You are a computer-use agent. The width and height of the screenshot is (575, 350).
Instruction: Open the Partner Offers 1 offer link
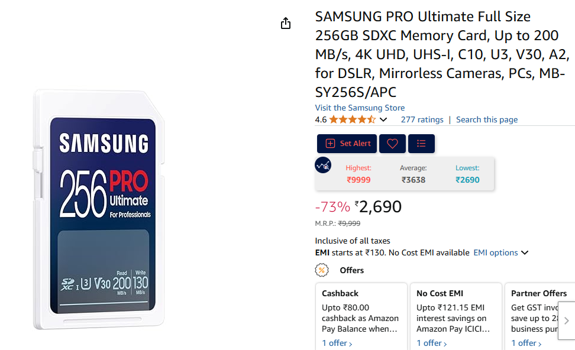click(x=526, y=343)
